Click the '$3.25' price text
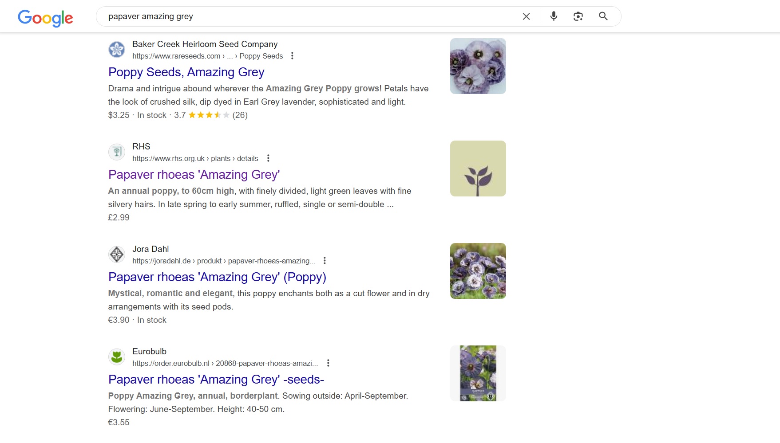This screenshot has height=443, width=780. [119, 115]
